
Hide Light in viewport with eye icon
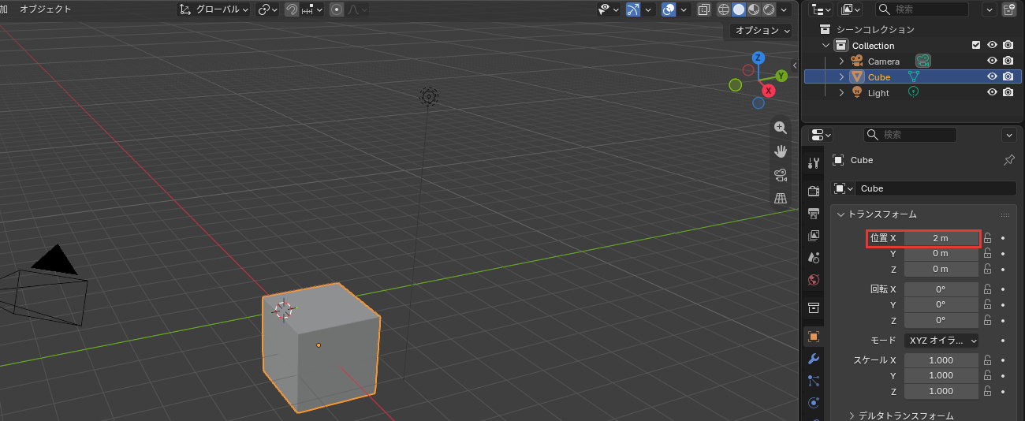point(993,92)
